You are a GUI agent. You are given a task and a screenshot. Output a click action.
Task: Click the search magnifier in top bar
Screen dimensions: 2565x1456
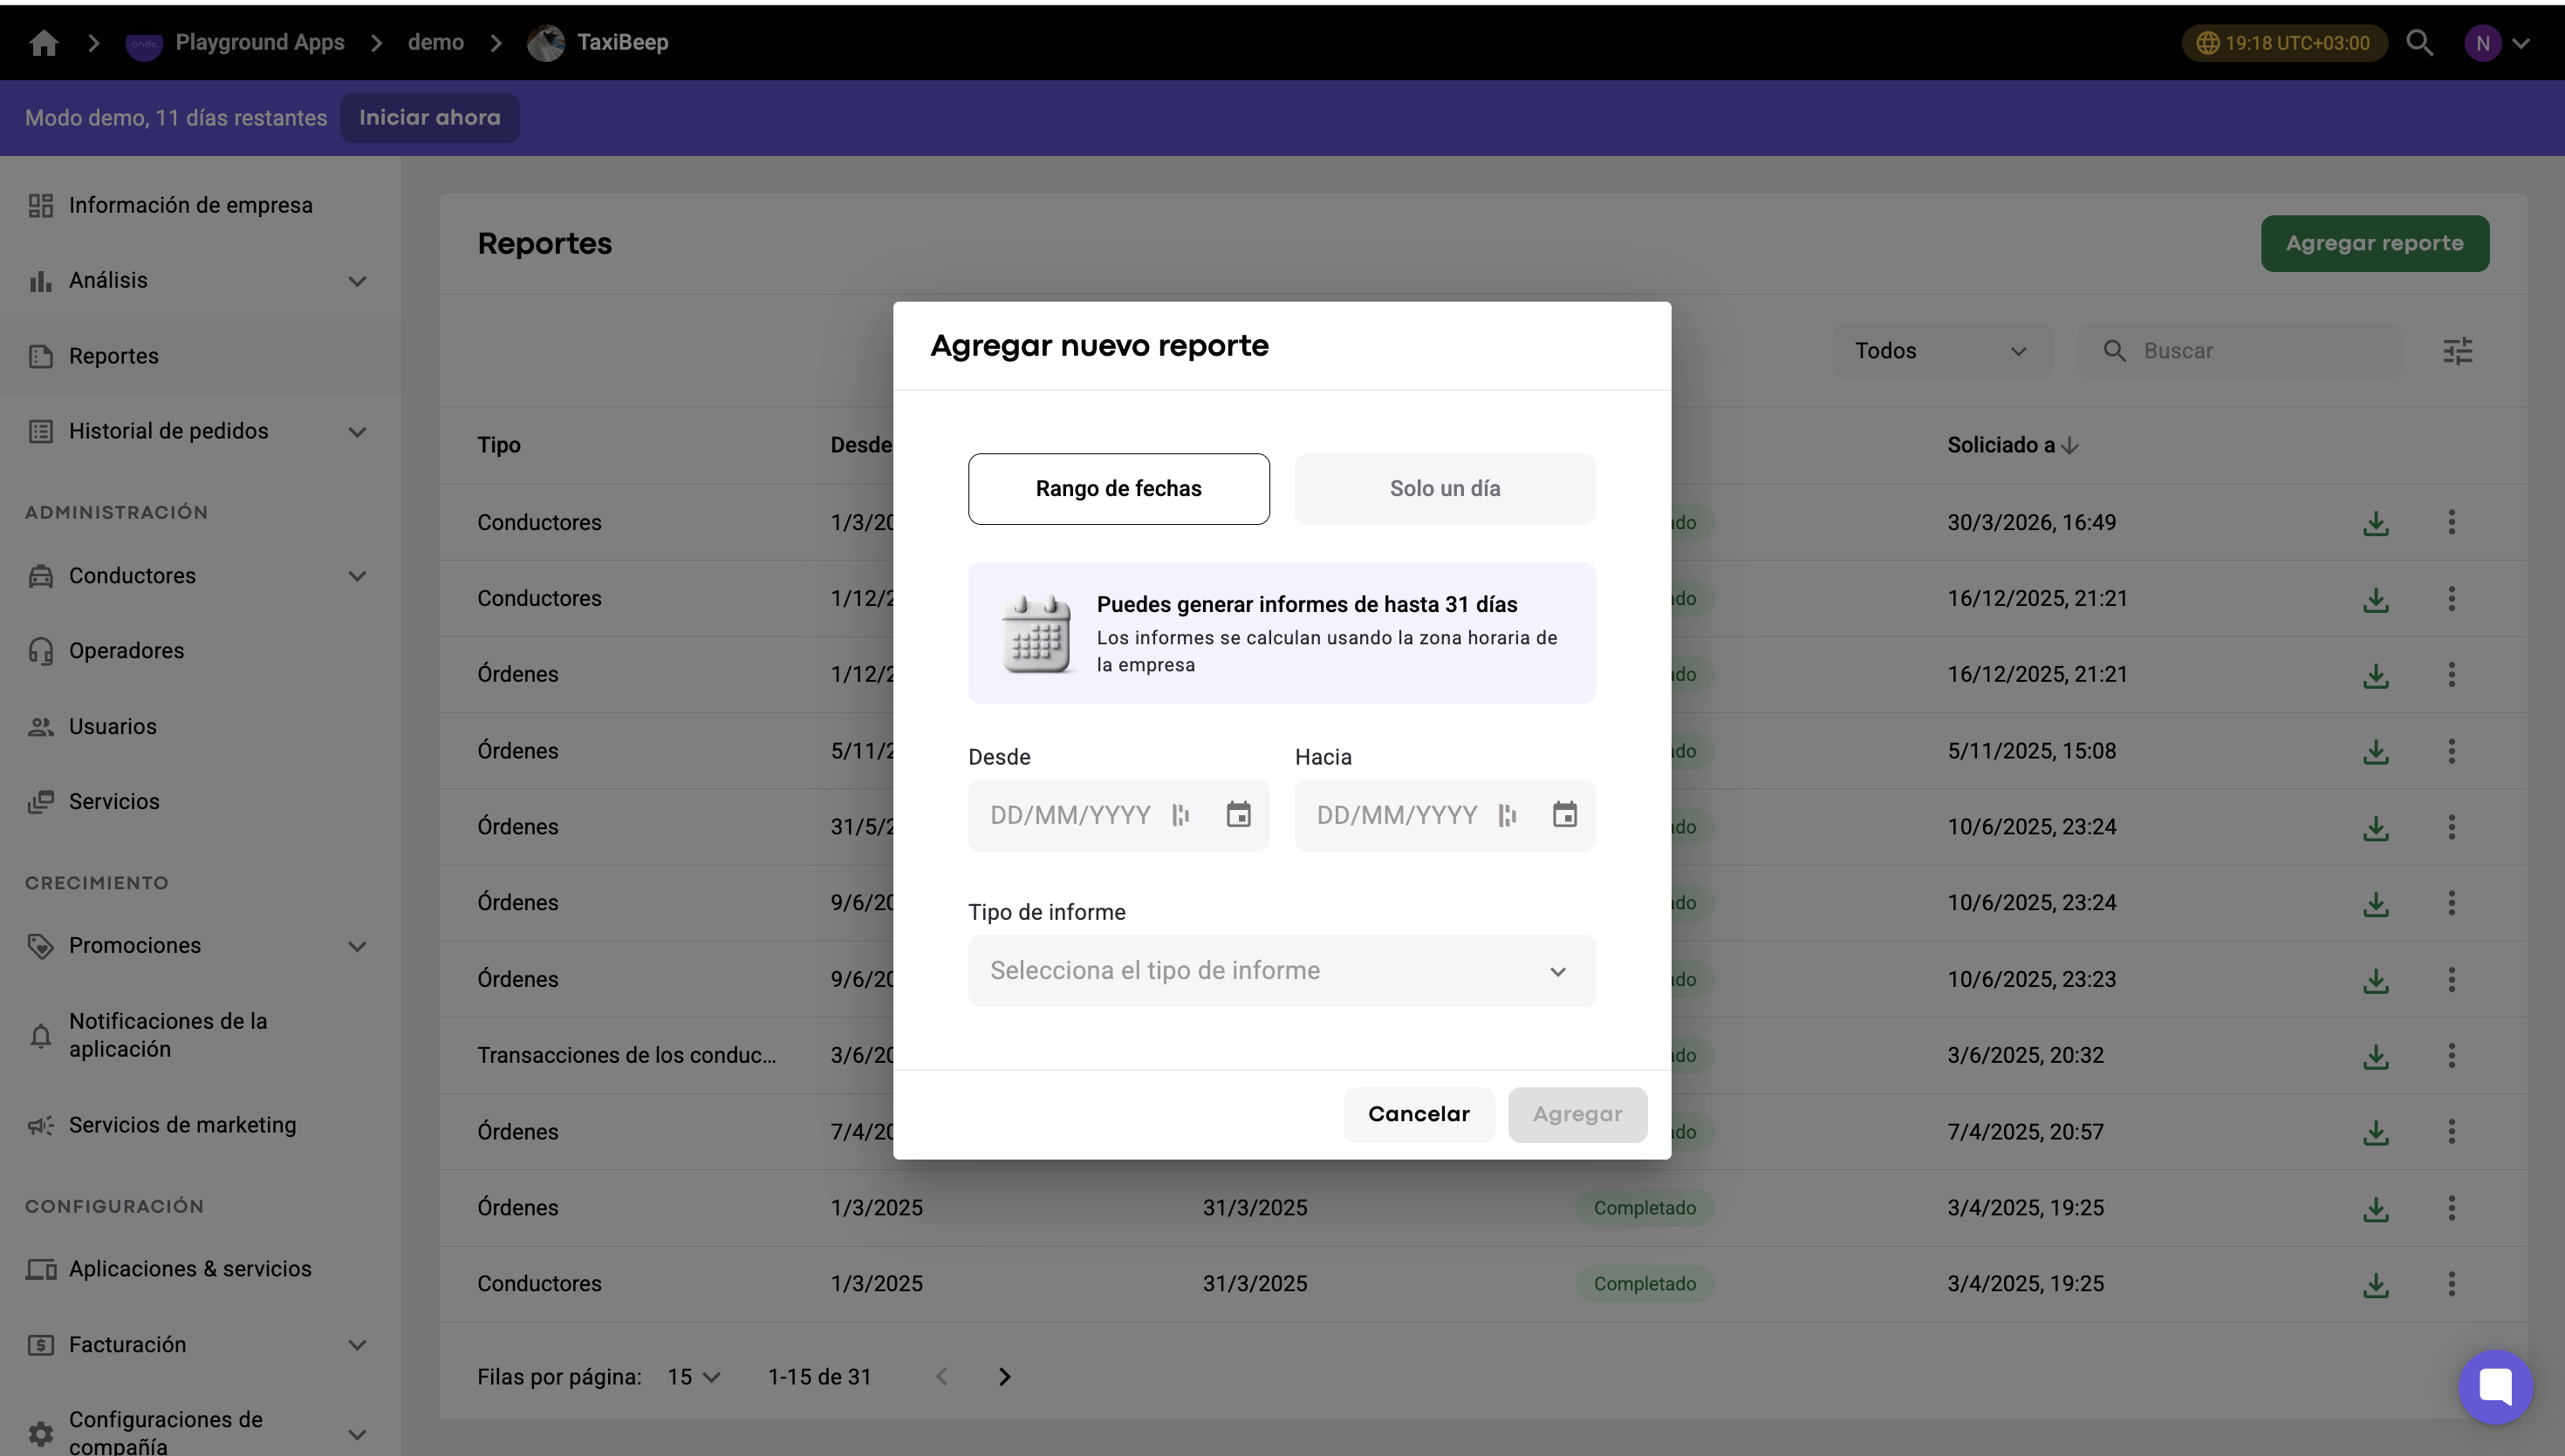click(2419, 42)
